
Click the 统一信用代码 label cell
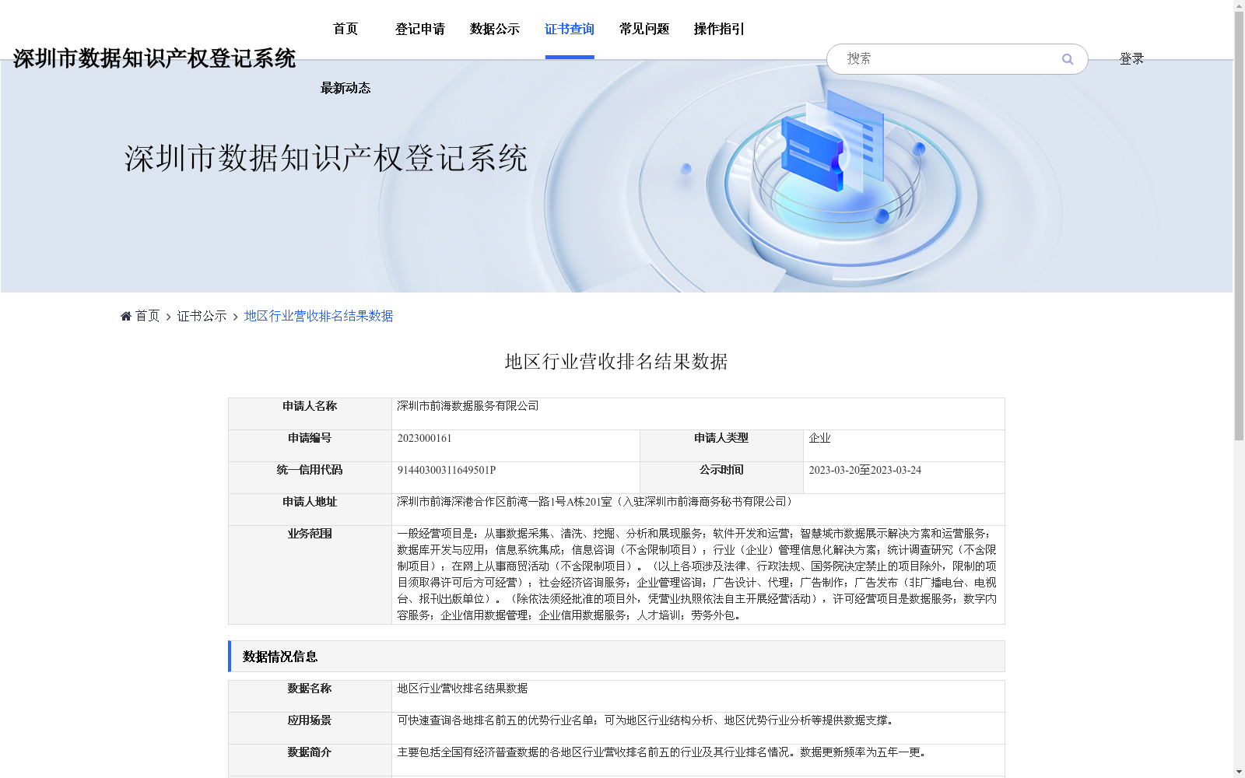pos(310,478)
